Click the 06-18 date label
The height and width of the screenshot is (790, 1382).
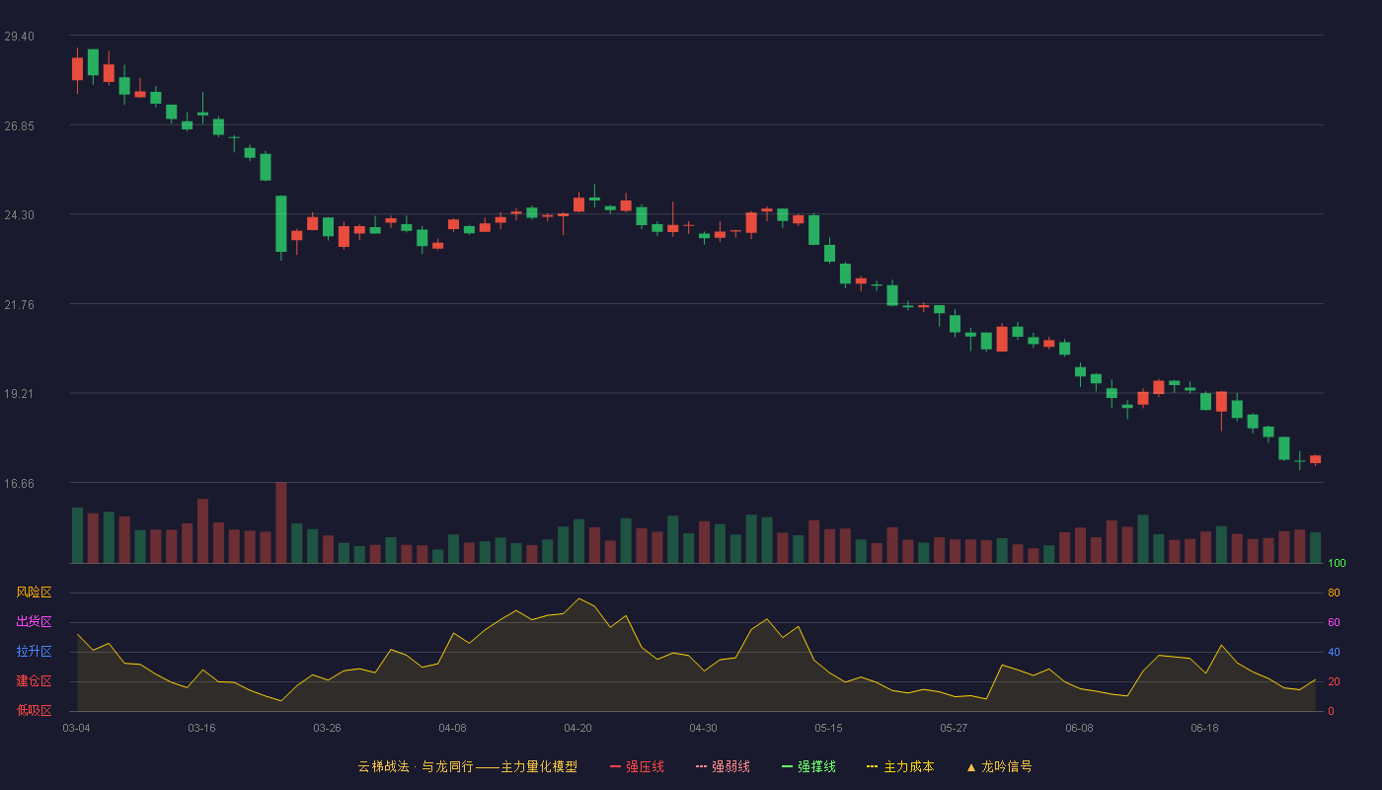(x=1204, y=728)
